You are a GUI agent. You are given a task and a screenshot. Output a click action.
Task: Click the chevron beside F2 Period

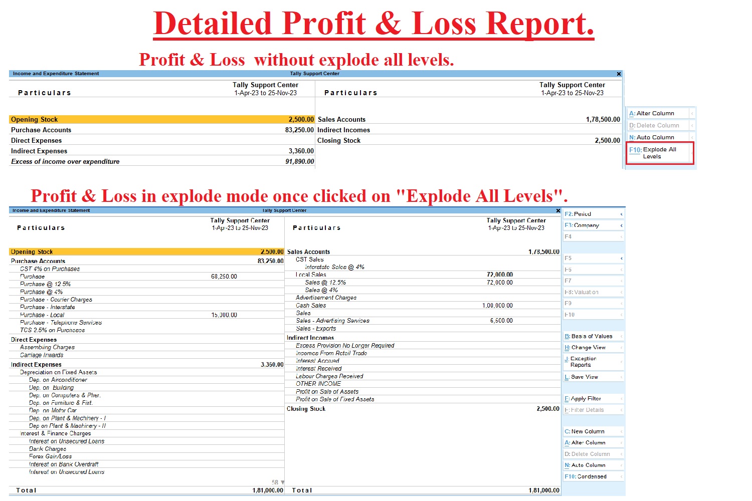[x=621, y=214]
